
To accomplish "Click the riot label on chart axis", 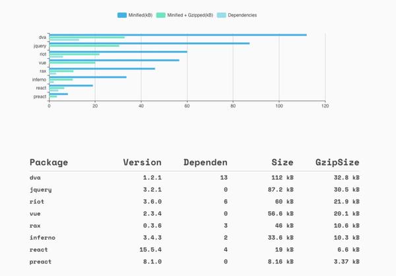I will click(43, 54).
